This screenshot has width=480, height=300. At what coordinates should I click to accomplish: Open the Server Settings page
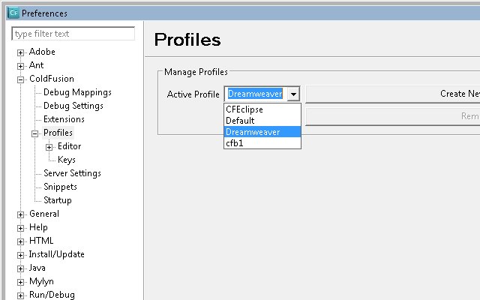[72, 173]
